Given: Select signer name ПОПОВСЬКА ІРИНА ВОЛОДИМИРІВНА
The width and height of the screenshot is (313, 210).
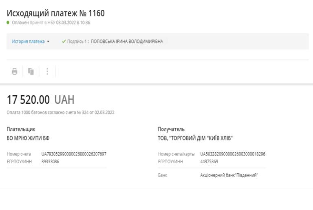Looking at the screenshot, I should point(127,42).
